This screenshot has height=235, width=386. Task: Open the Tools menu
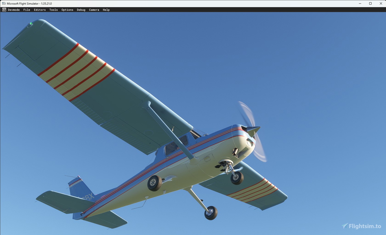tap(53, 10)
